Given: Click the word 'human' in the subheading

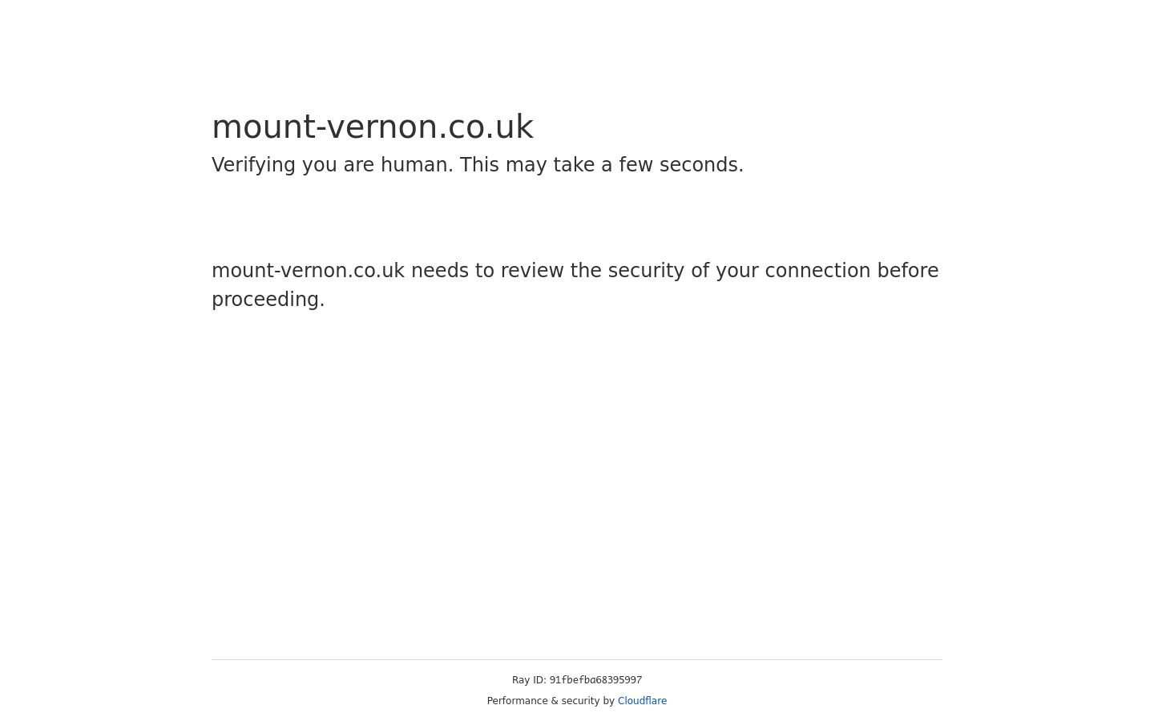Looking at the screenshot, I should (x=417, y=165).
